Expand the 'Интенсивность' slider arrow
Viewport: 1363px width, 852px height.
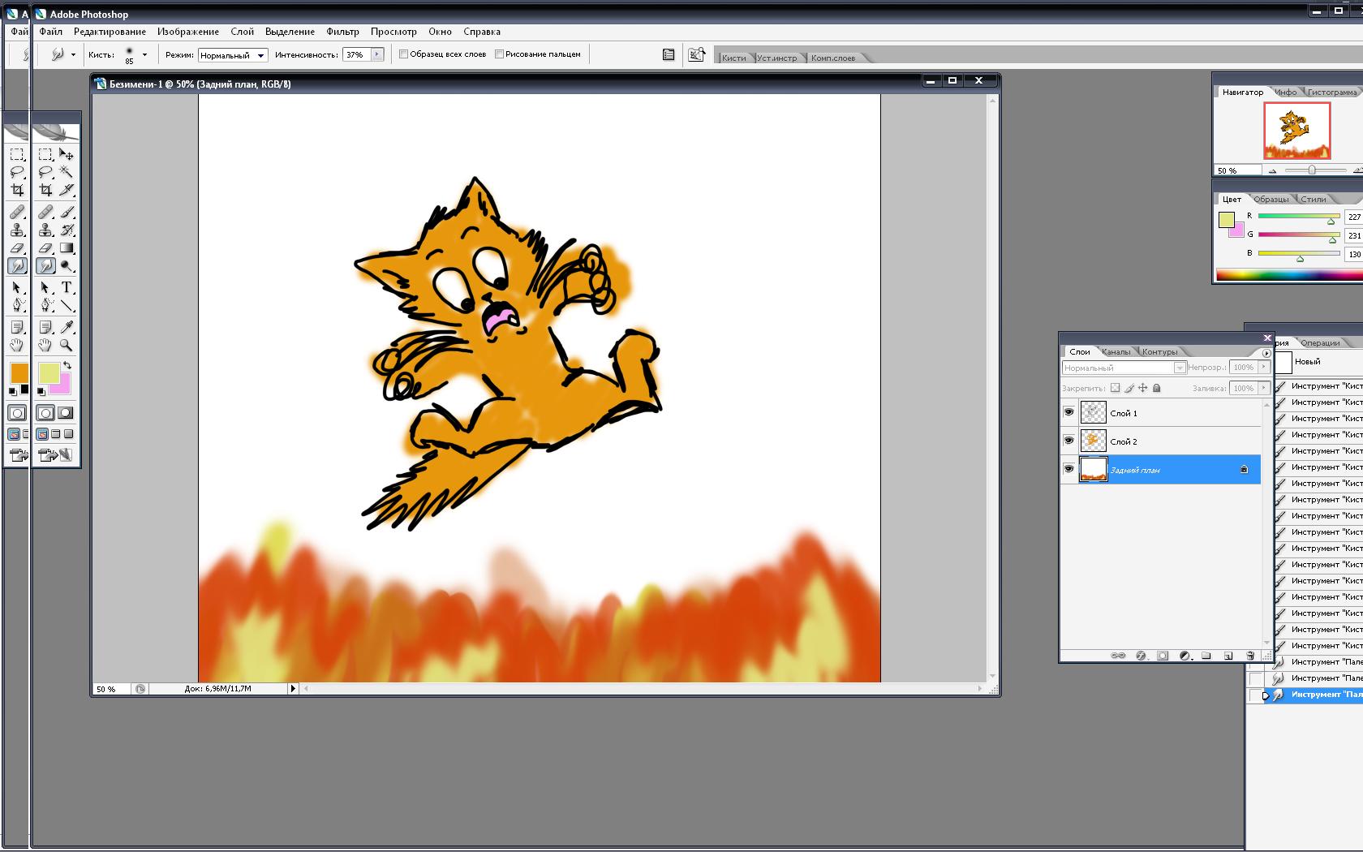point(377,54)
